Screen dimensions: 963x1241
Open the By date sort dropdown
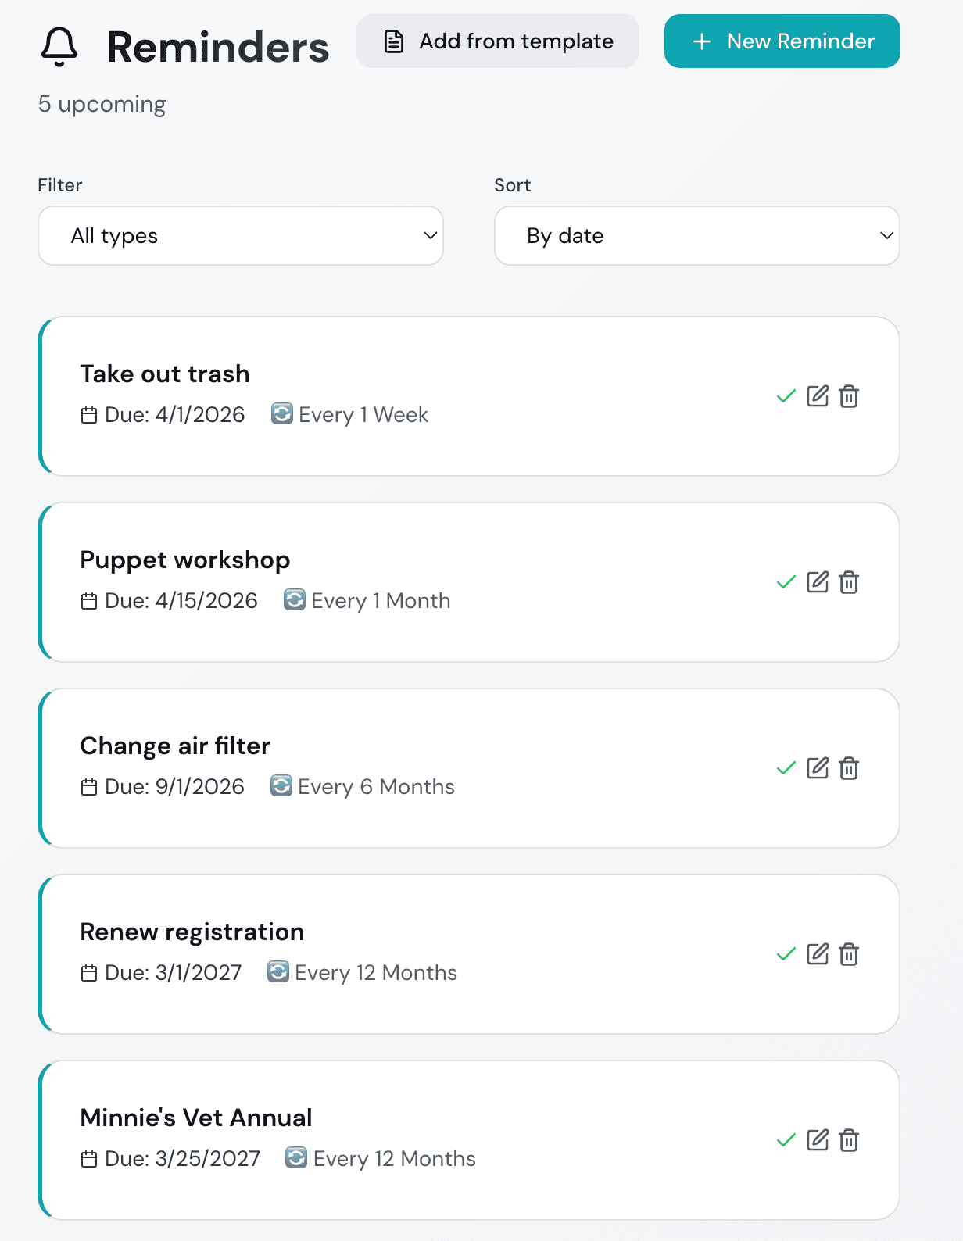tap(697, 235)
